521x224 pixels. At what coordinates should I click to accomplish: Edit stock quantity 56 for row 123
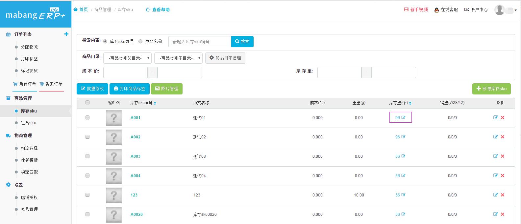tap(404, 195)
